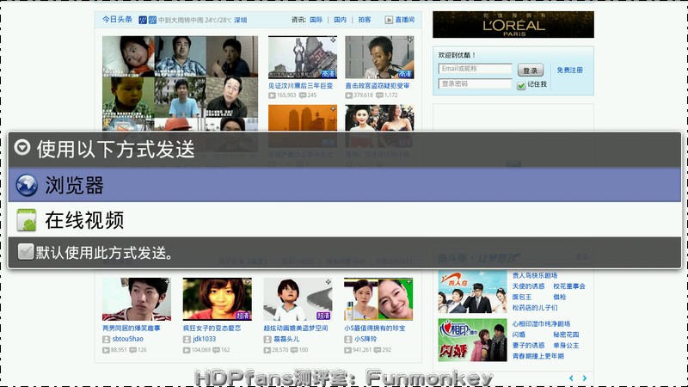The image size is (688, 387).
Task: Choose the 浏览器 option in the dialog
Action: coord(344,185)
